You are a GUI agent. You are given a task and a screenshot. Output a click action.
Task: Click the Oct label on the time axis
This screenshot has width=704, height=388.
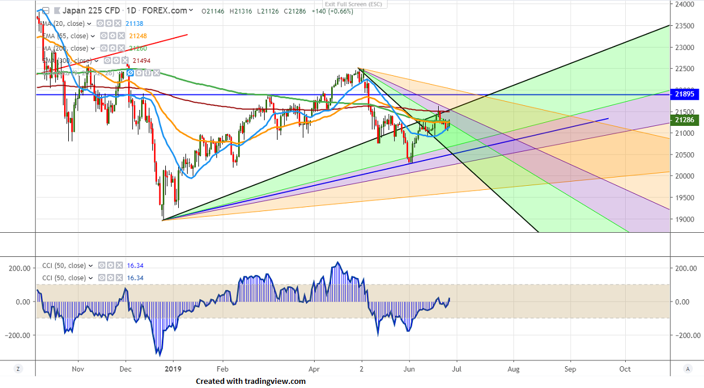pyautogui.click(x=625, y=369)
